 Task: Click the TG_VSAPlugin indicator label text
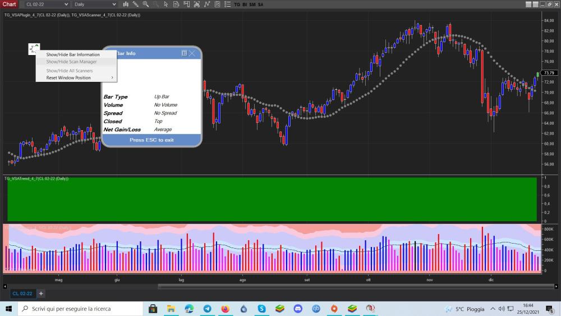[37, 15]
